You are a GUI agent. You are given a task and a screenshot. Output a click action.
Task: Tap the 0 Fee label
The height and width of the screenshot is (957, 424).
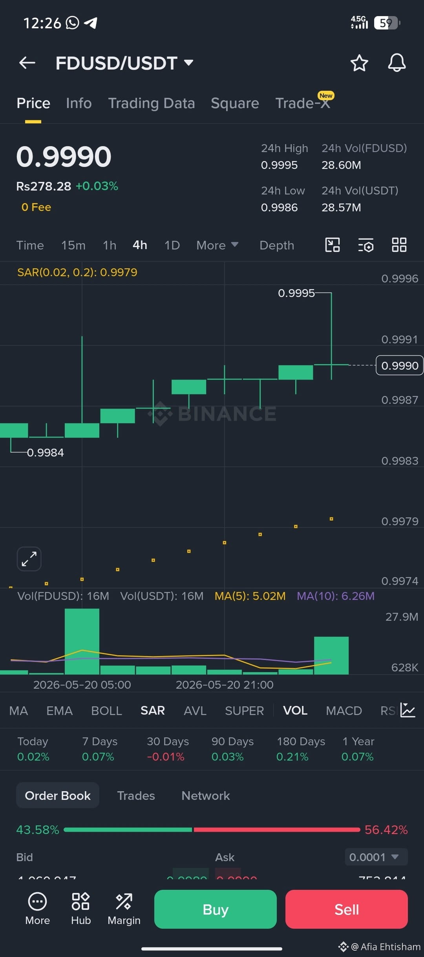click(36, 207)
